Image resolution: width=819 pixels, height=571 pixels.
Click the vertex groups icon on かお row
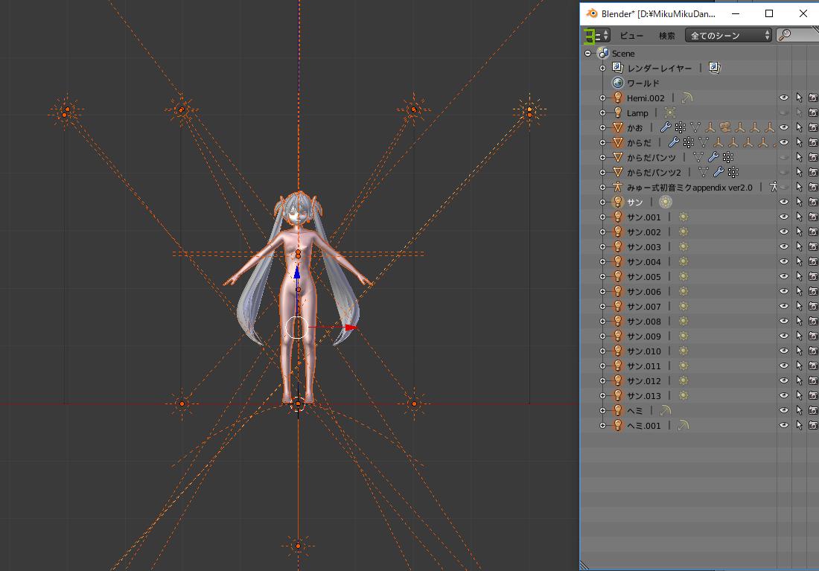(x=680, y=127)
